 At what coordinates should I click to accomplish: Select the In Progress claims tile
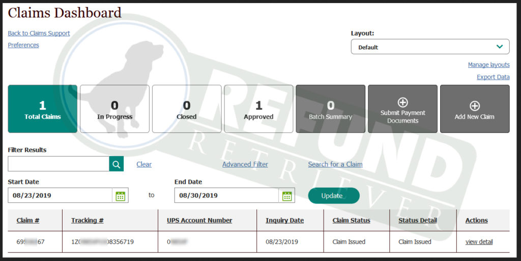(114, 109)
